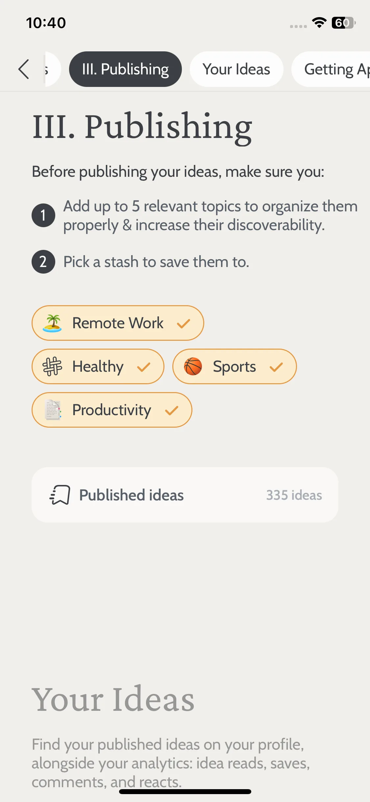
Task: Tap the palm tree island icon
Action: coord(52,323)
